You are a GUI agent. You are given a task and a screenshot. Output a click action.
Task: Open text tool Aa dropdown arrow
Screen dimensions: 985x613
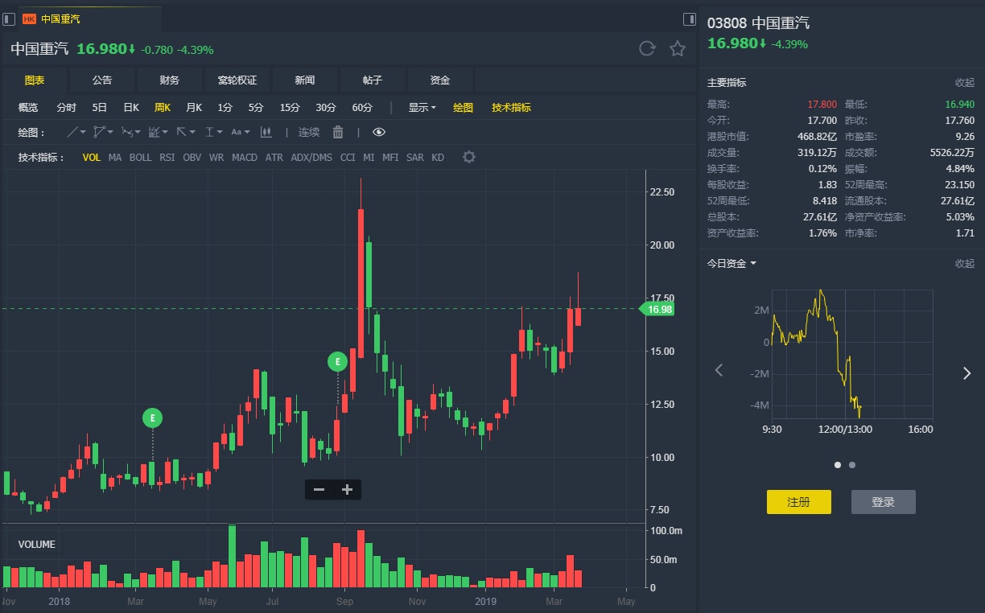point(247,133)
